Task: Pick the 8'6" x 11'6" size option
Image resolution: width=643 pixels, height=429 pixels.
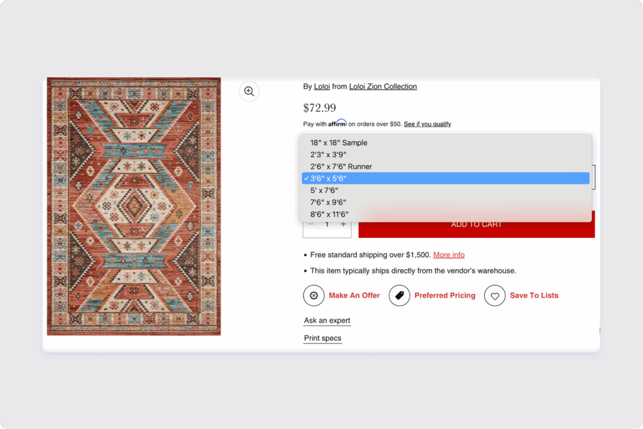Action: coord(329,214)
